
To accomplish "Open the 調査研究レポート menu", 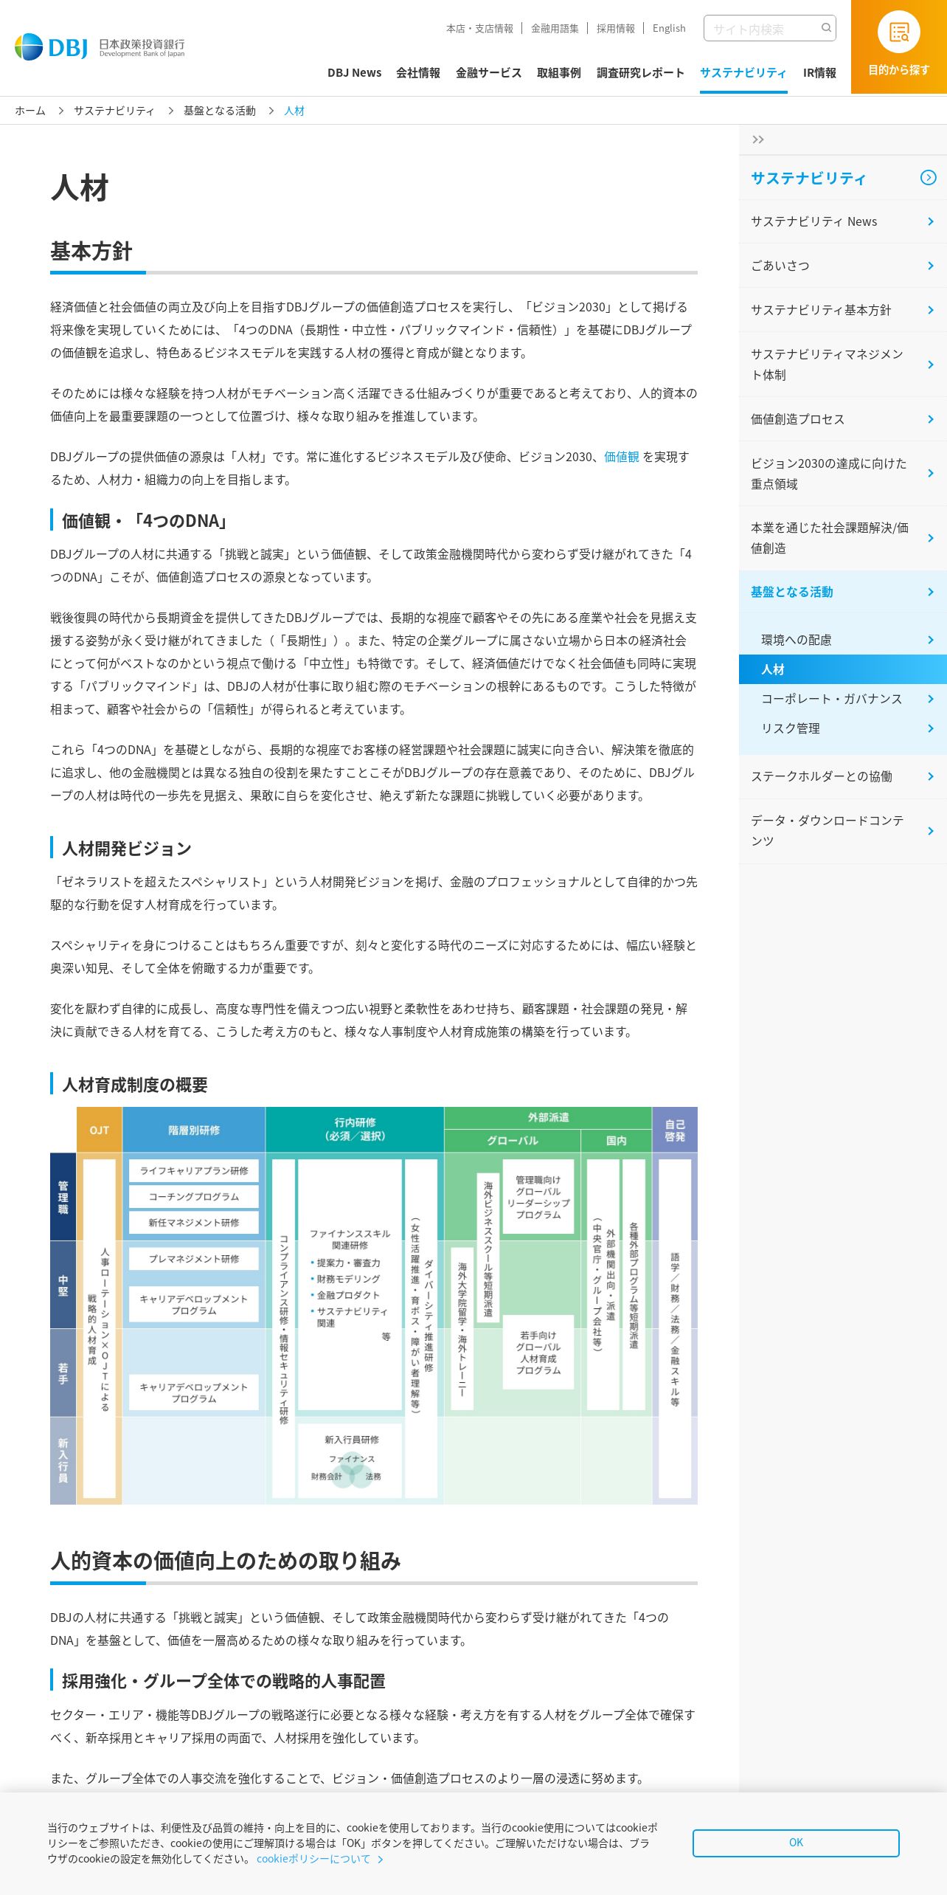I will 640,73.
